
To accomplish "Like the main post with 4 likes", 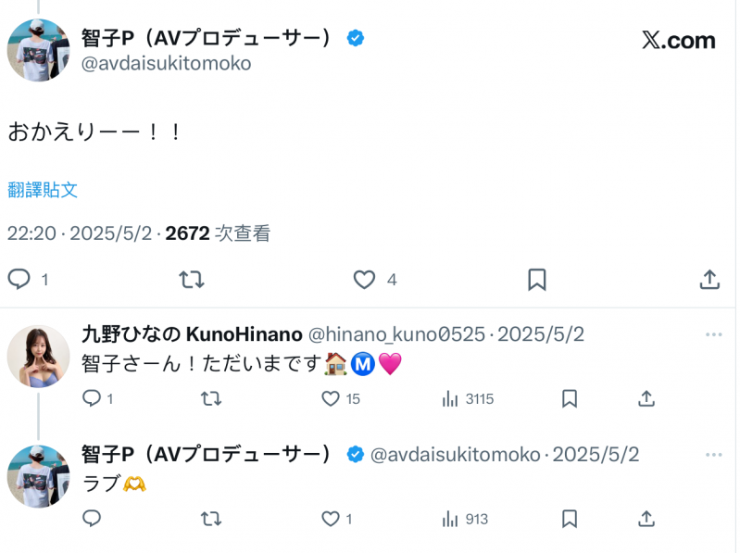I will [365, 279].
